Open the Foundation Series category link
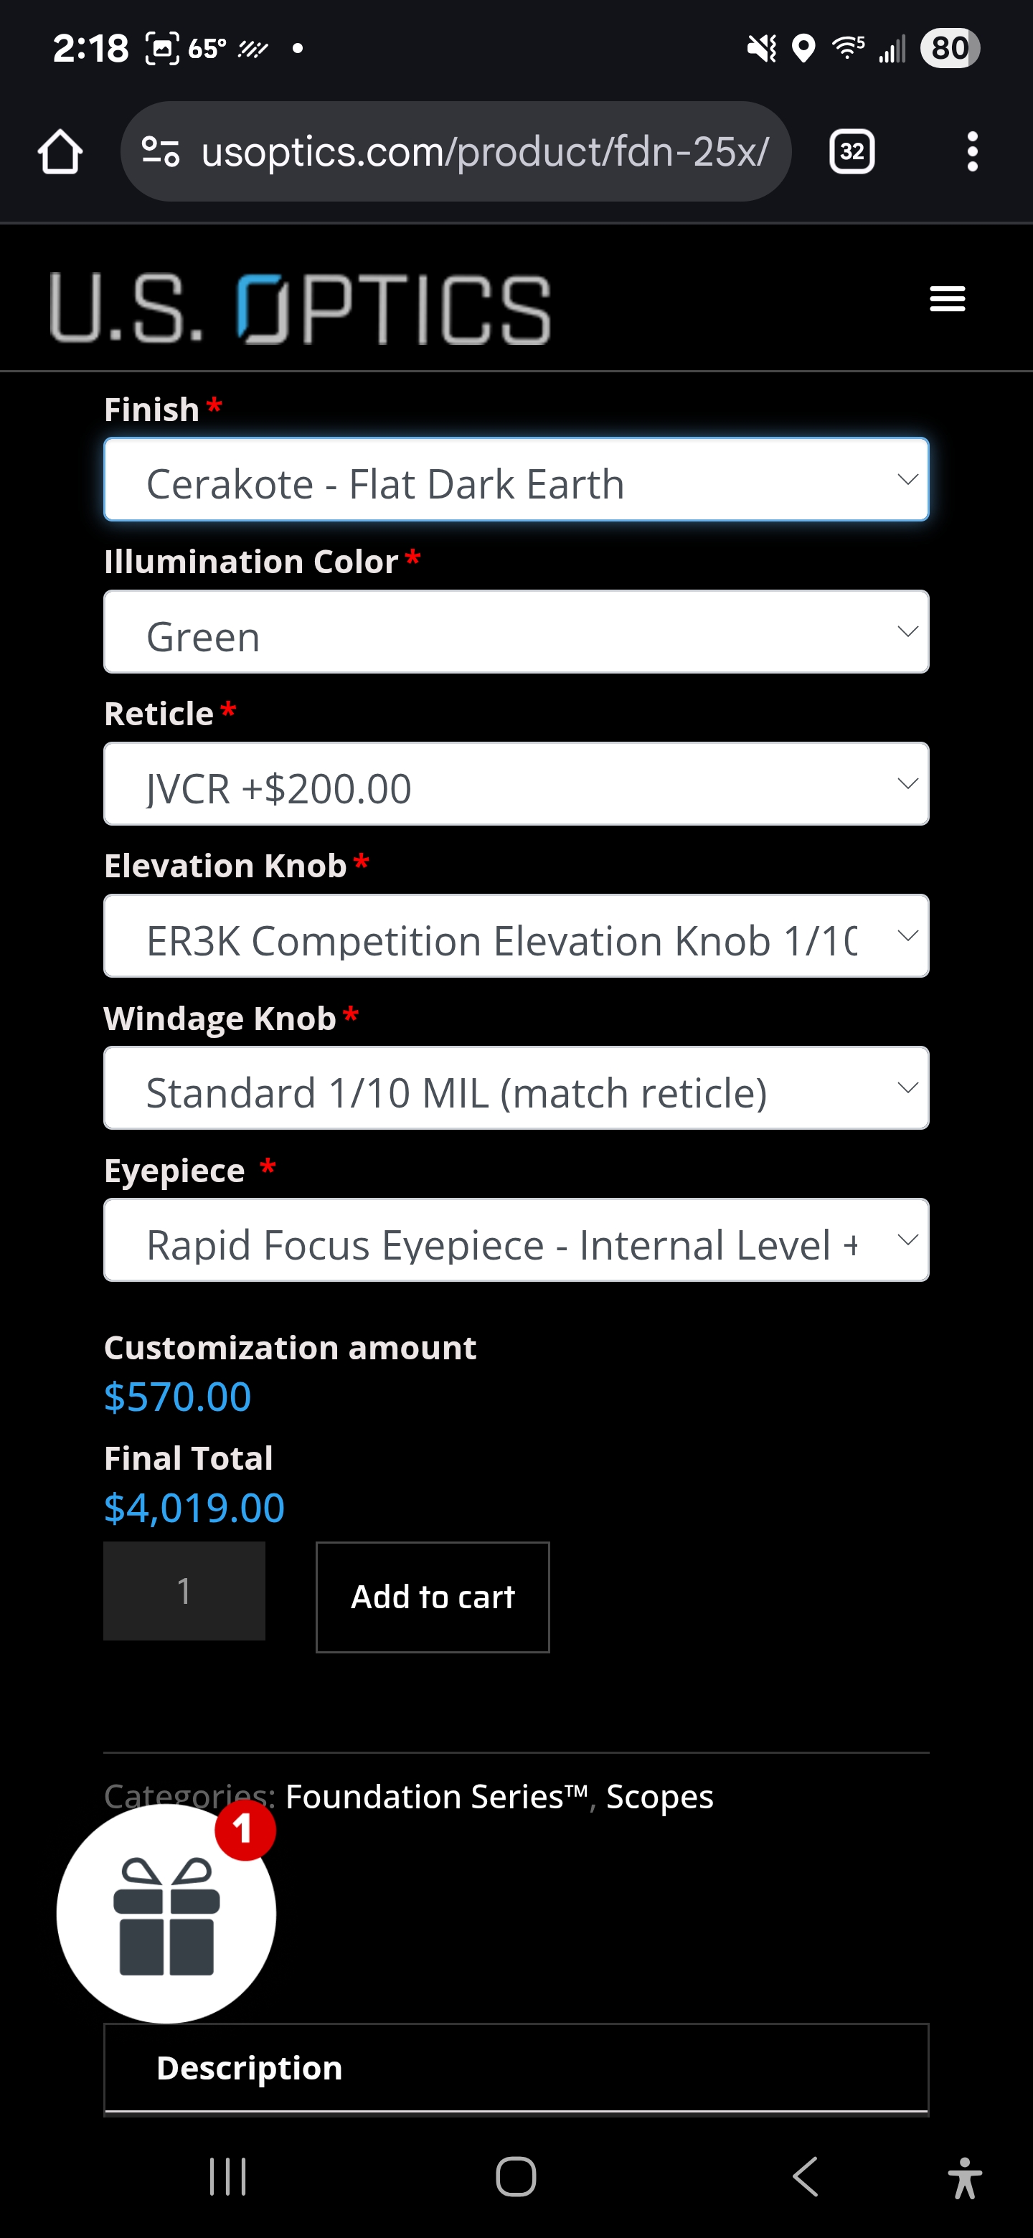 click(436, 1797)
